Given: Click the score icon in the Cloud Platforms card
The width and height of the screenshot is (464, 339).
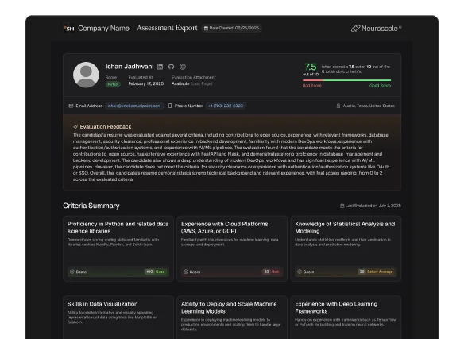Looking at the screenshot, I should [186, 272].
